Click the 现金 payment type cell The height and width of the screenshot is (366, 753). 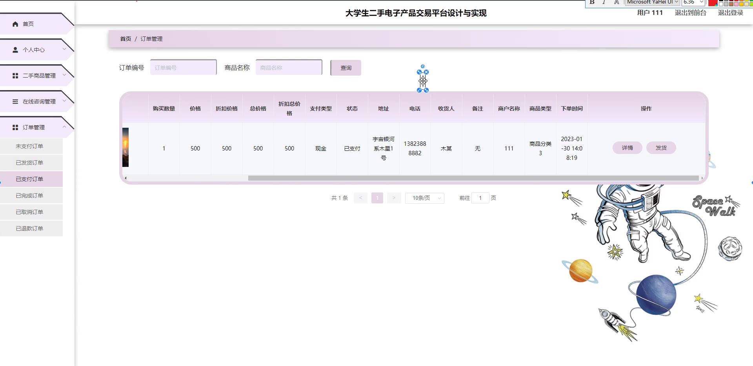pyautogui.click(x=321, y=149)
